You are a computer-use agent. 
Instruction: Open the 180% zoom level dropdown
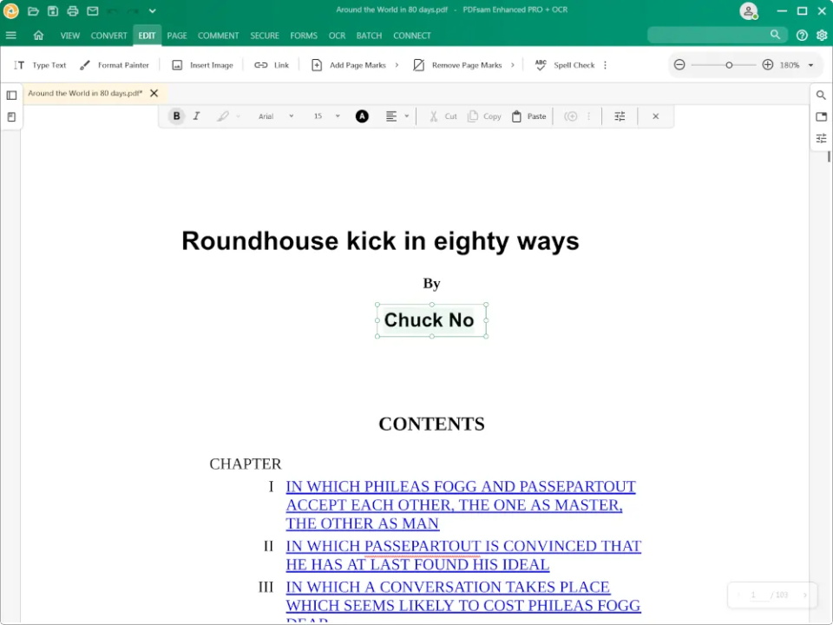797,65
